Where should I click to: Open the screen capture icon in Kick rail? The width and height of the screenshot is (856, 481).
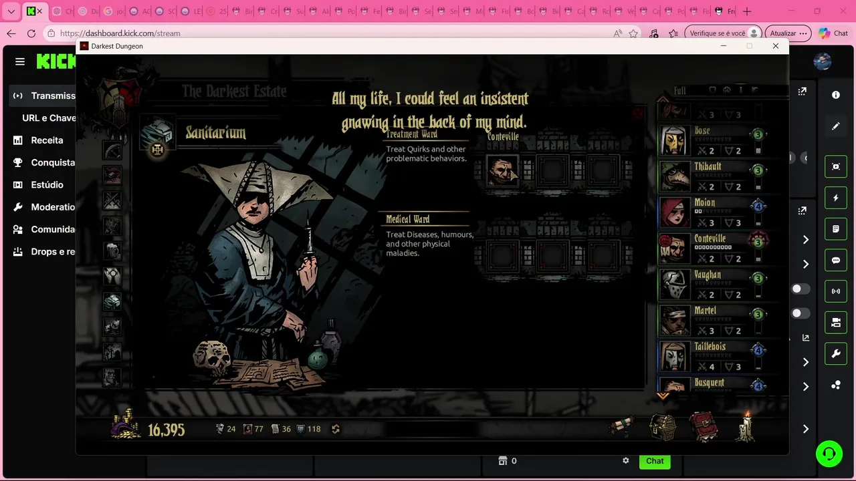click(836, 166)
